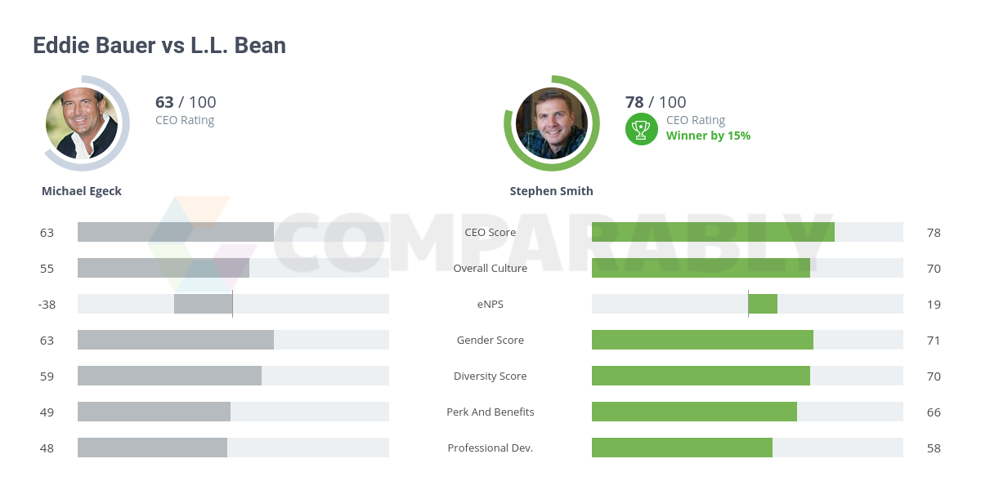981x490 pixels.
Task: Click the gray CEO Score bar for Eddie Bauer
Action: (176, 232)
